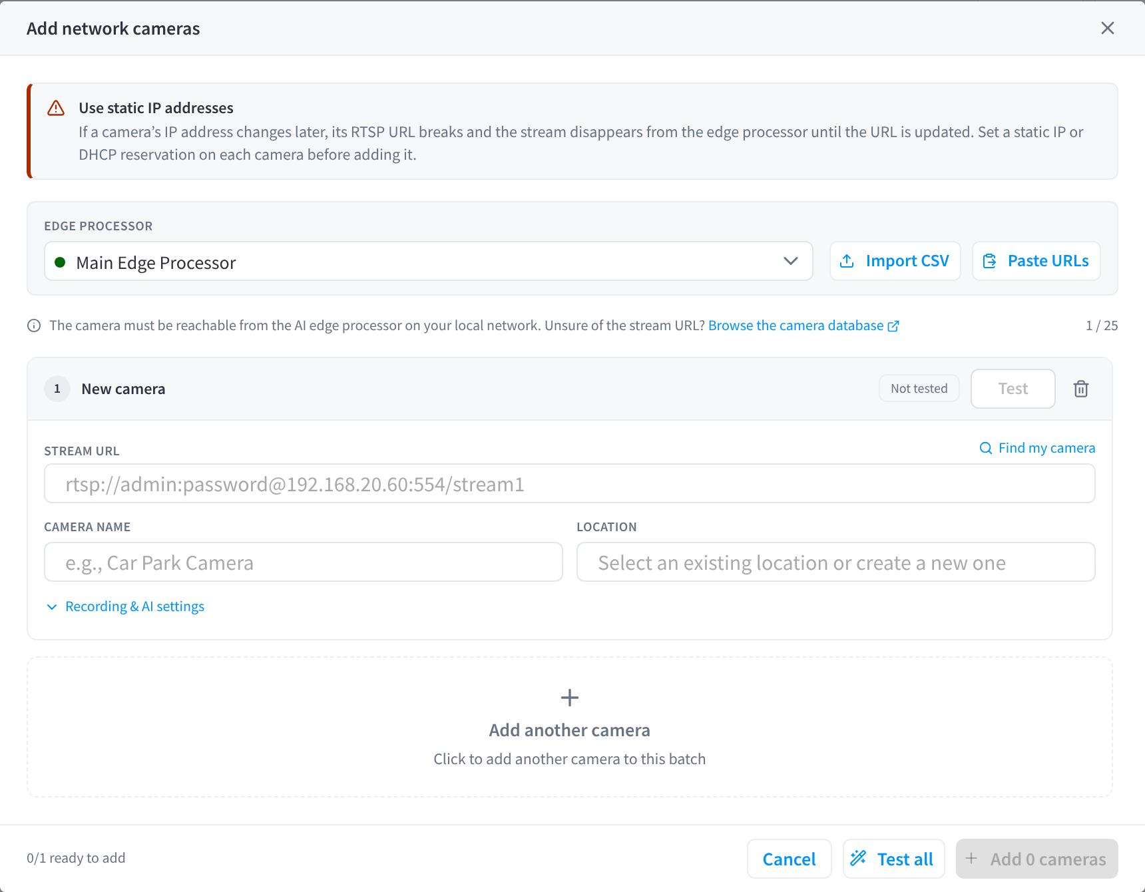
Task: Click the warning triangle icon
Action: 56,108
